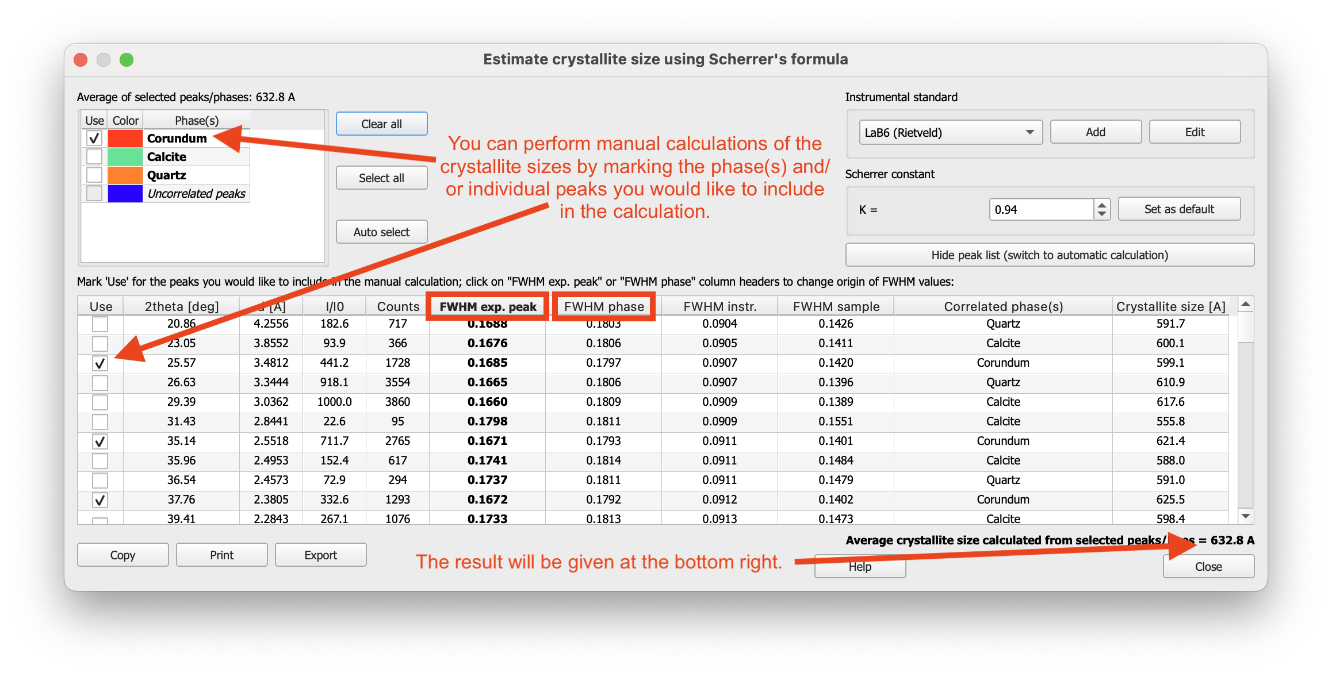This screenshot has height=676, width=1332.
Task: Click Select all peaks
Action: tap(381, 178)
